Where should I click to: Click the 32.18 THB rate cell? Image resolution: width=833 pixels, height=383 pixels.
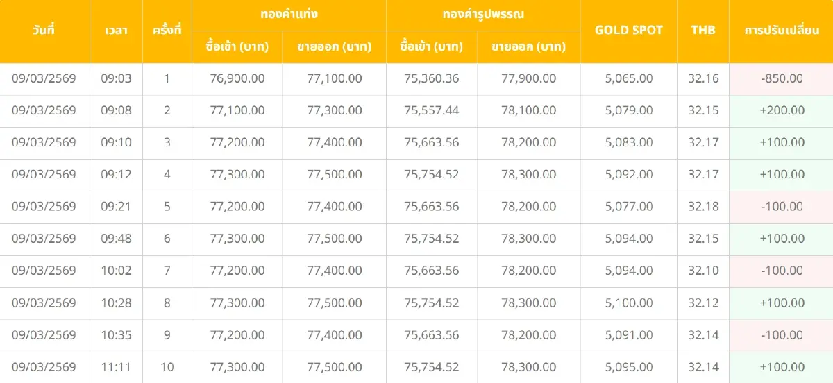click(703, 207)
